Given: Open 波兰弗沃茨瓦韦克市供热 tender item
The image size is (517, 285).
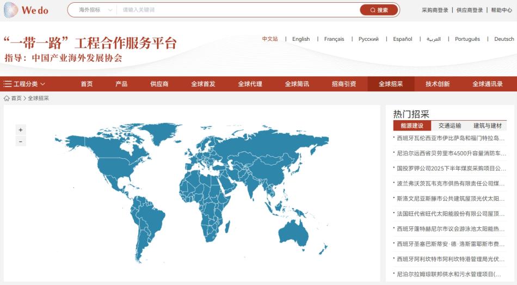Looking at the screenshot, I should [x=450, y=183].
